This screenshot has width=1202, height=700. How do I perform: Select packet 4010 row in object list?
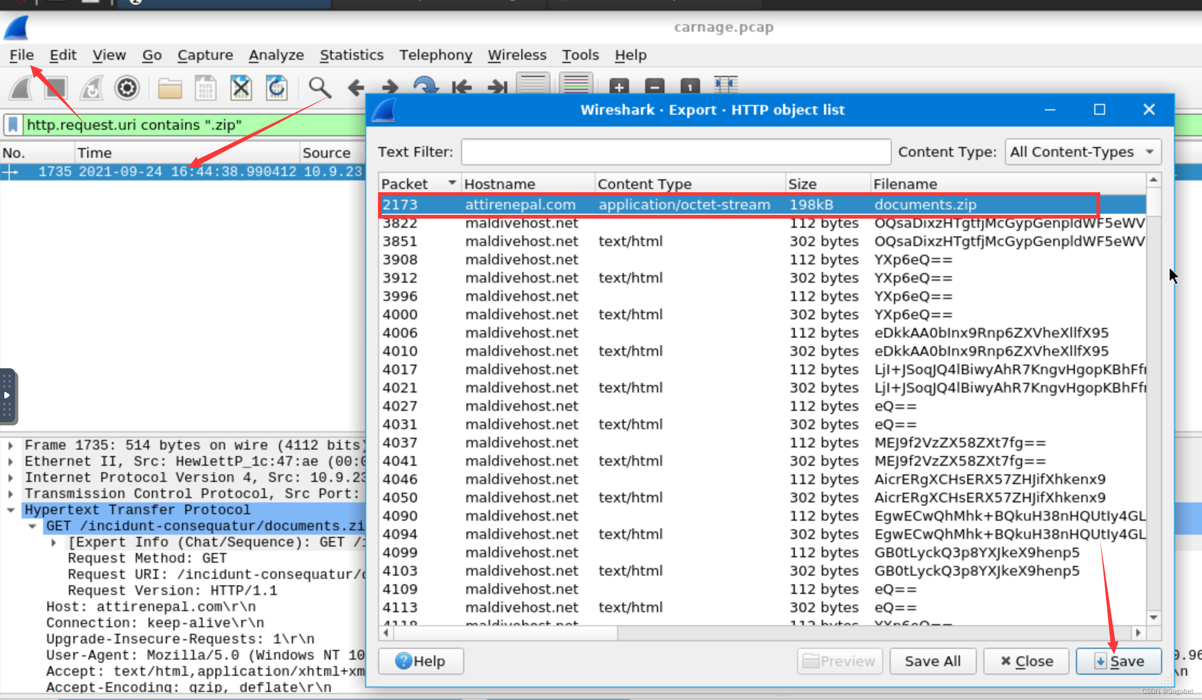762,351
